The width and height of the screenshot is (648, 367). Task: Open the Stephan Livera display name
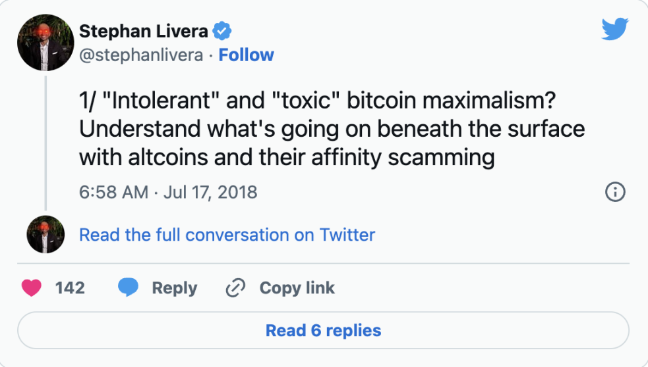click(x=143, y=31)
